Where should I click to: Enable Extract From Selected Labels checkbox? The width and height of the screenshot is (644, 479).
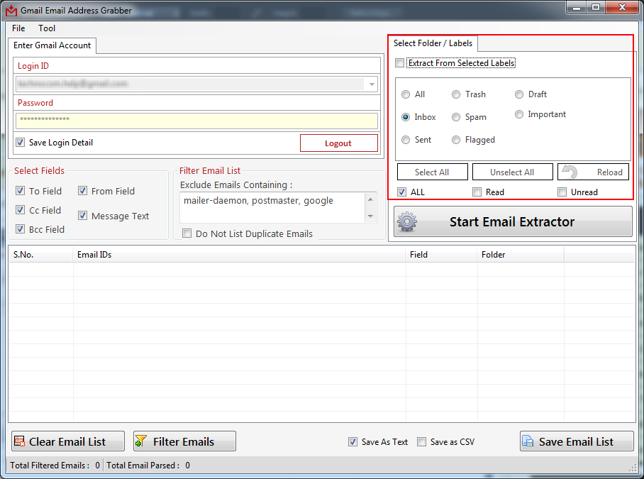pos(399,63)
